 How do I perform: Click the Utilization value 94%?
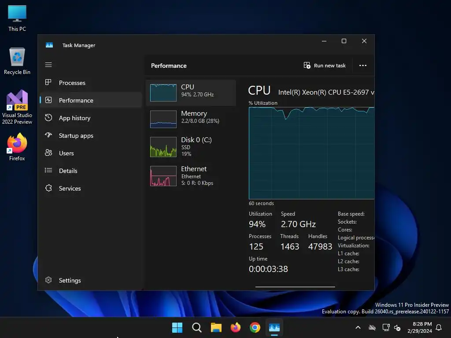click(257, 224)
